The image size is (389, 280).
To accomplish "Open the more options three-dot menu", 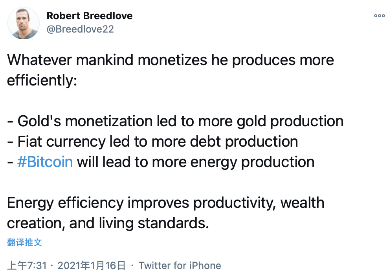I will [379, 16].
